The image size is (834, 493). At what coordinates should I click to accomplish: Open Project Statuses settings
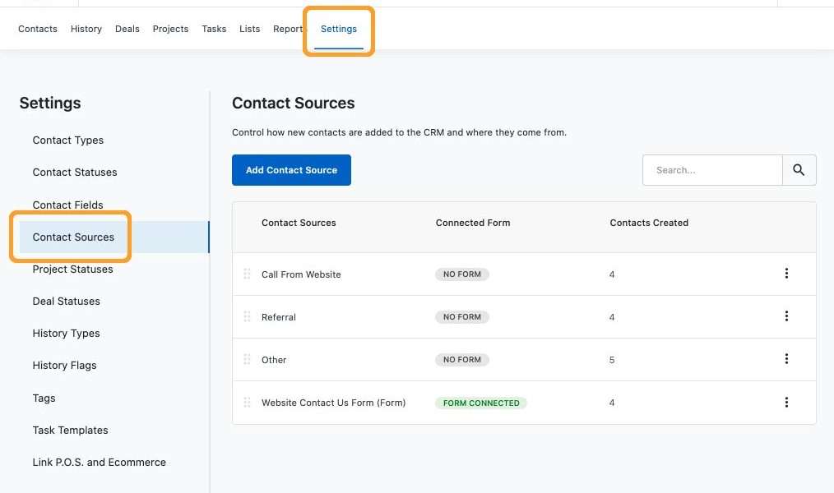tap(73, 270)
